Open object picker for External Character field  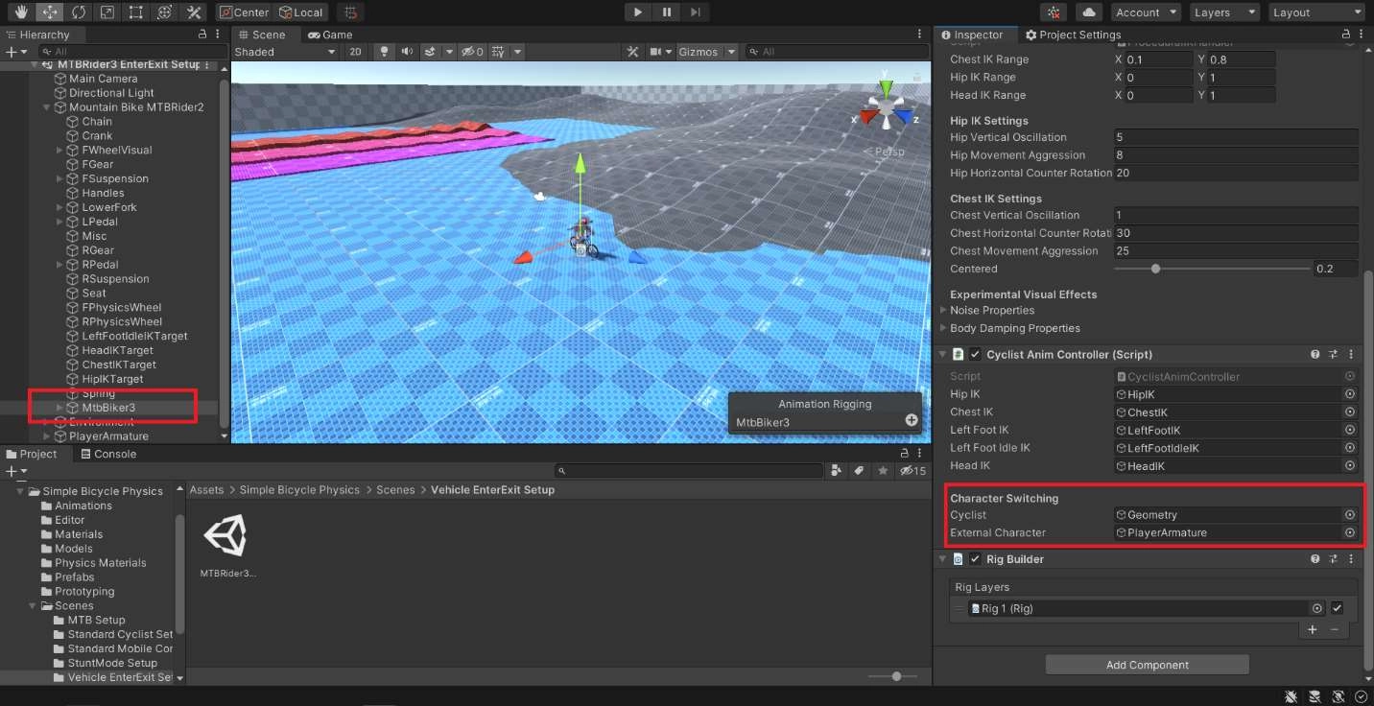[x=1349, y=532]
